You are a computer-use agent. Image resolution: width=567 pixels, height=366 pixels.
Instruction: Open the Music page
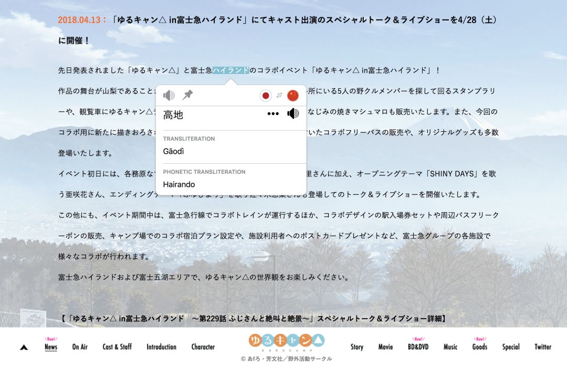[x=450, y=347]
